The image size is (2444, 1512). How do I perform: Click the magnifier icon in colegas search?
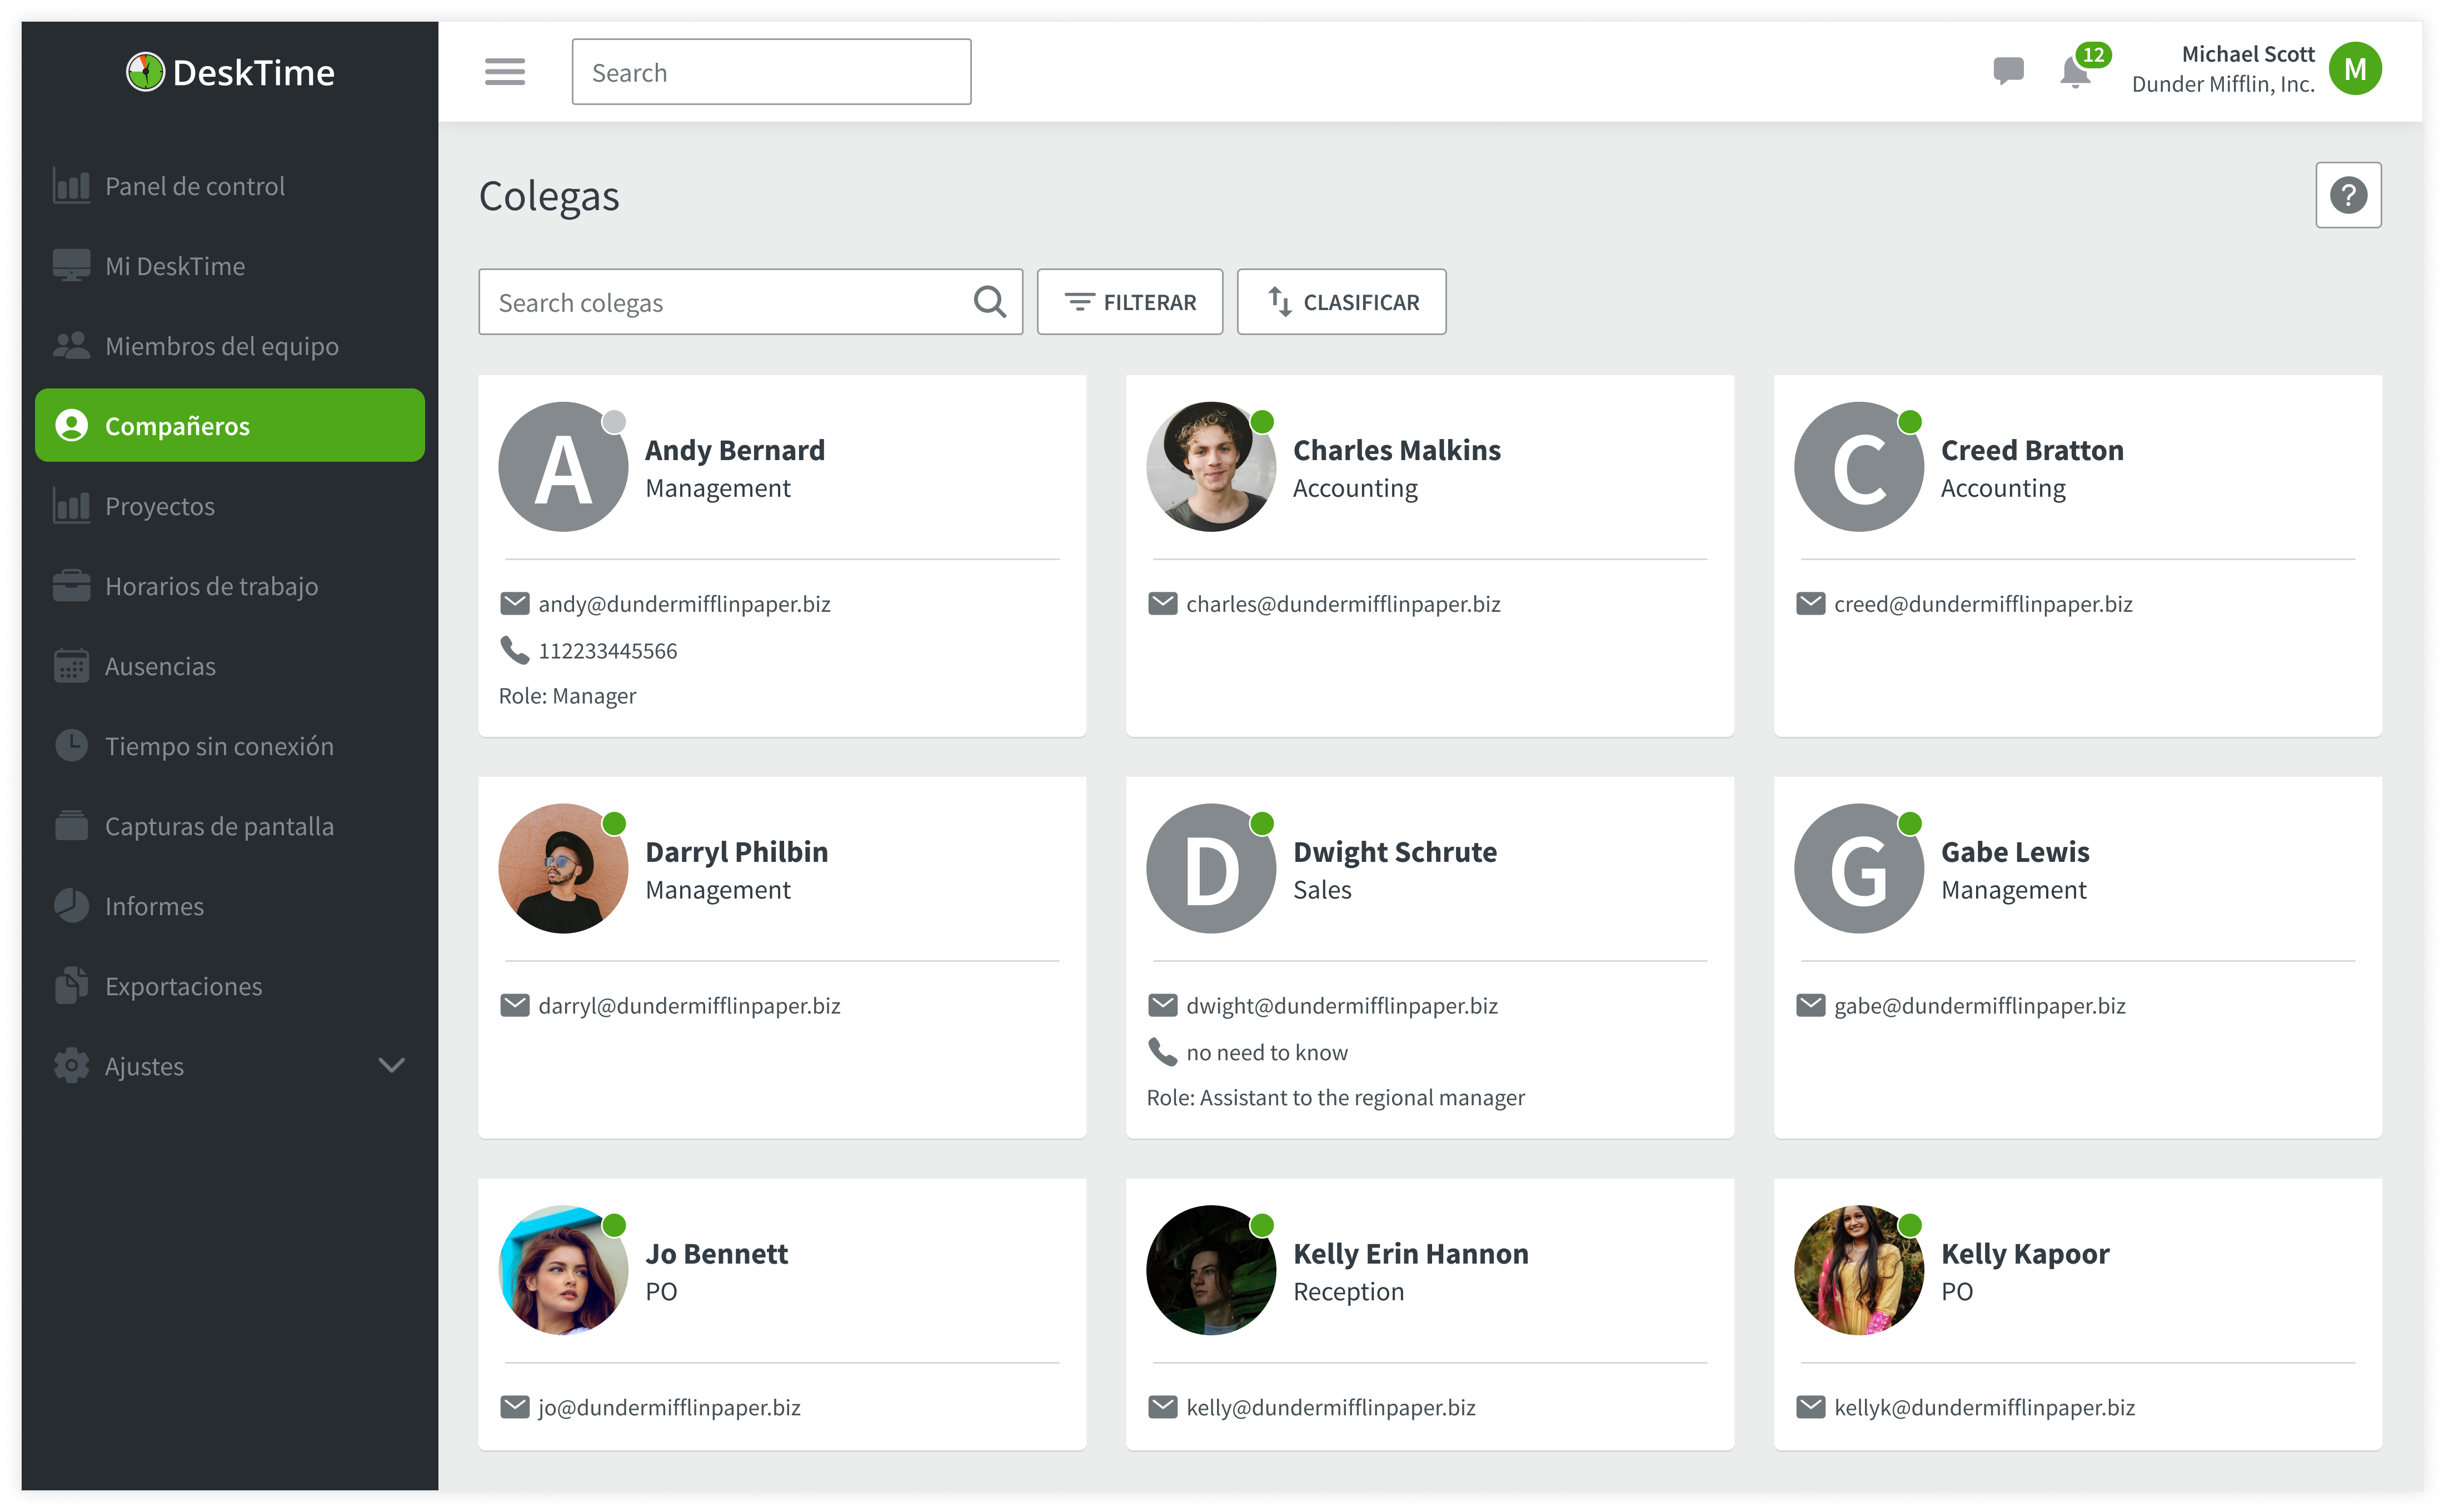pyautogui.click(x=989, y=301)
